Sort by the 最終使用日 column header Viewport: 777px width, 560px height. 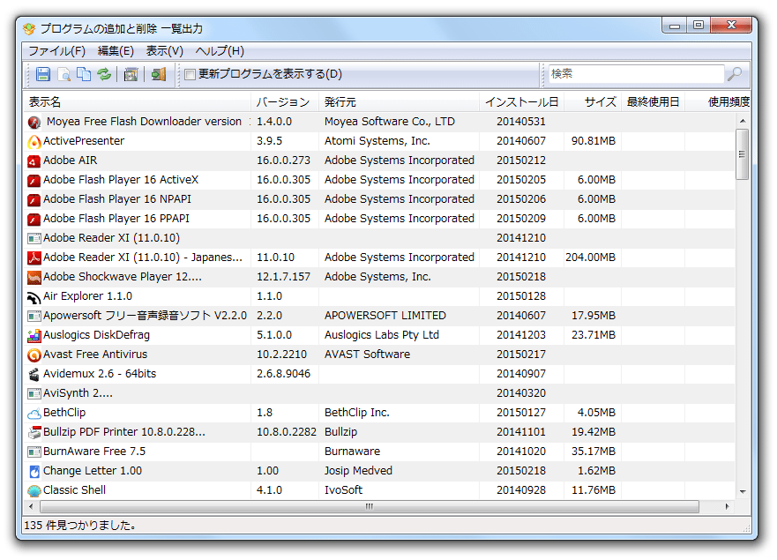(654, 102)
